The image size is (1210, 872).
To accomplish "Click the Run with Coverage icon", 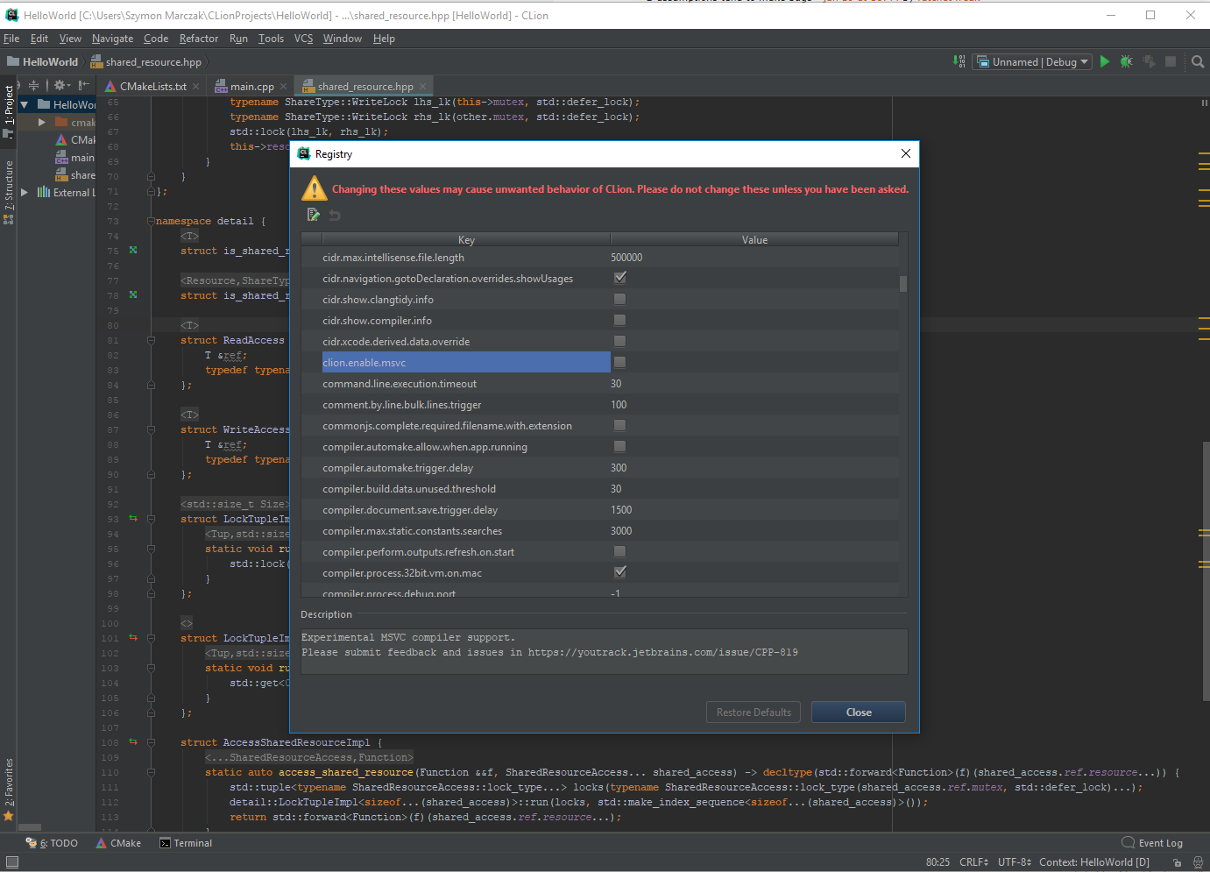I will 1149,61.
